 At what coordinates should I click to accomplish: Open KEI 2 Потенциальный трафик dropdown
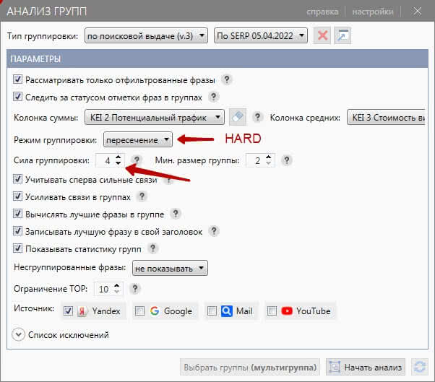154,117
